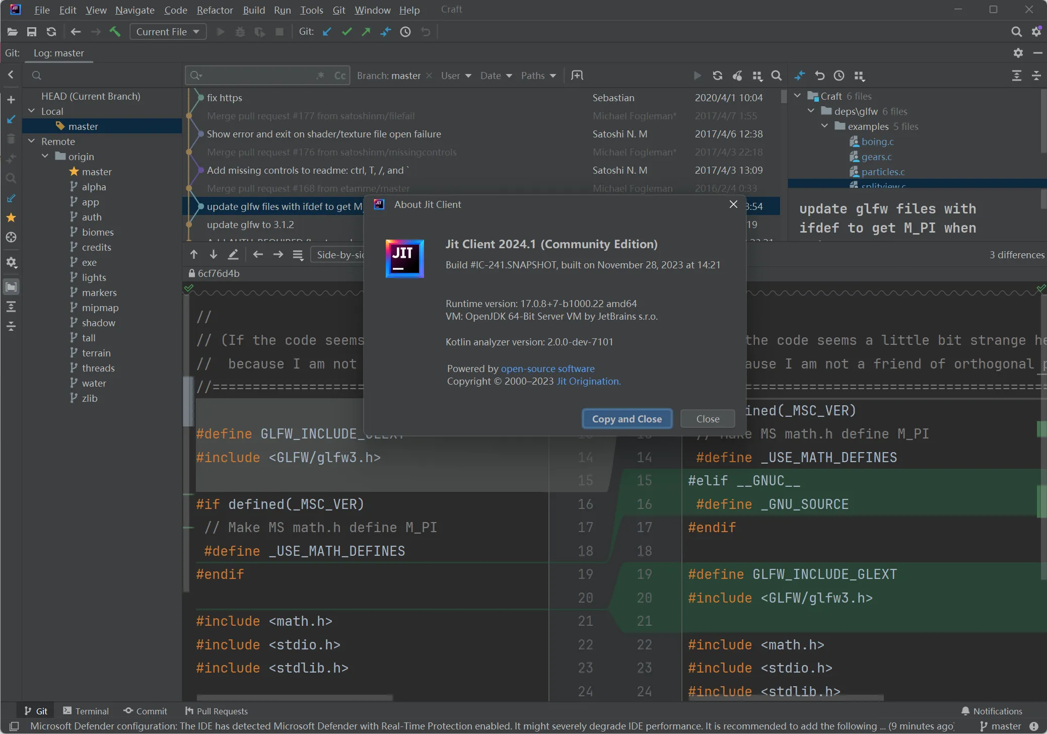The image size is (1047, 734).
Task: Open the open-source software link
Action: 547,369
